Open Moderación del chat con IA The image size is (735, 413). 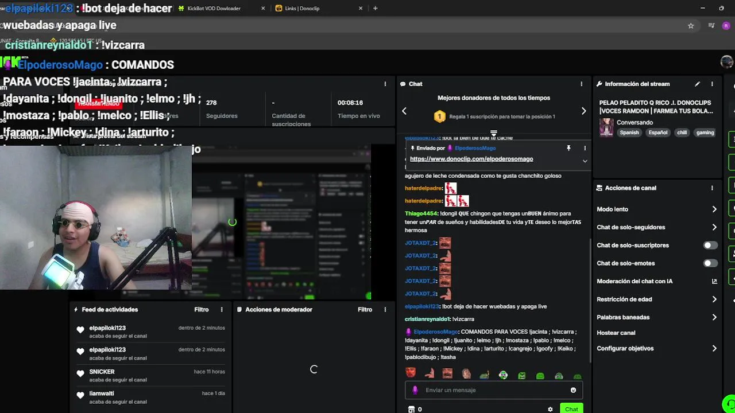pos(657,281)
